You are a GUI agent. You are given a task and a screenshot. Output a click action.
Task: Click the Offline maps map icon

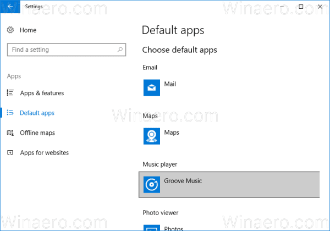pyautogui.click(x=10, y=133)
